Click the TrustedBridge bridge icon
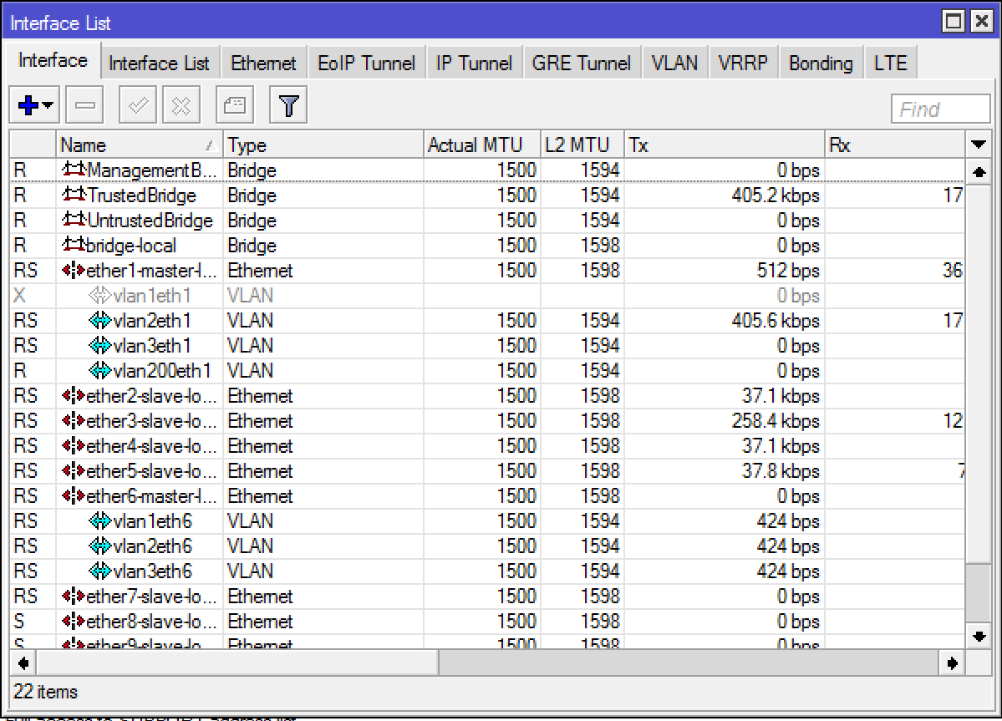Image resolution: width=1002 pixels, height=721 pixels. coord(74,195)
